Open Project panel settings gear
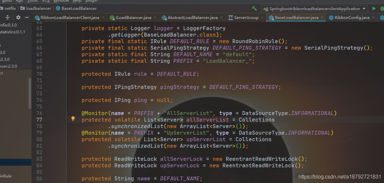384x183 pixels. pyautogui.click(x=18, y=17)
